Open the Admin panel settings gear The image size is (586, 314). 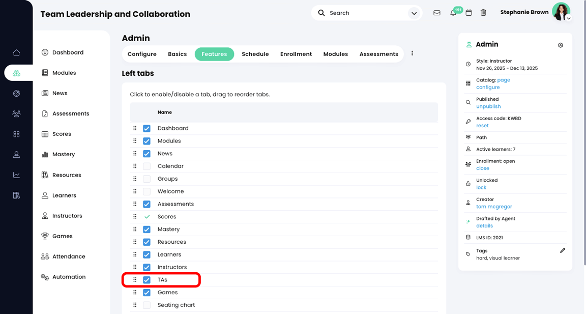point(561,45)
